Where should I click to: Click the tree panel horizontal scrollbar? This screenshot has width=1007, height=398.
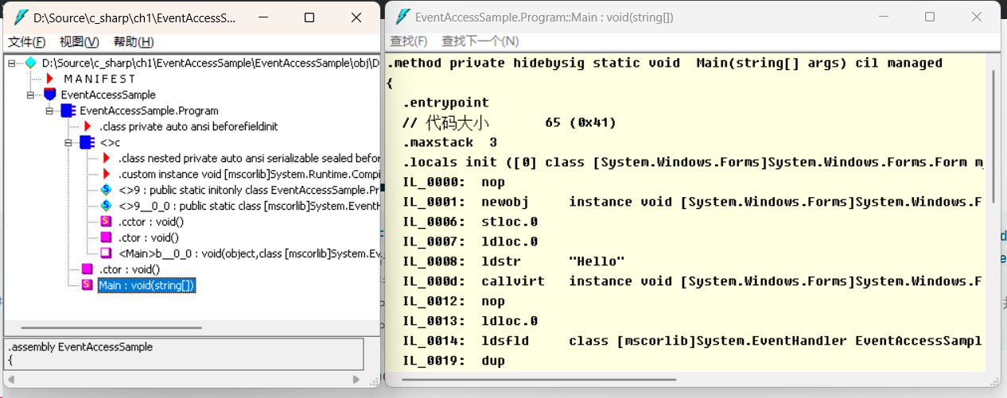191,328
